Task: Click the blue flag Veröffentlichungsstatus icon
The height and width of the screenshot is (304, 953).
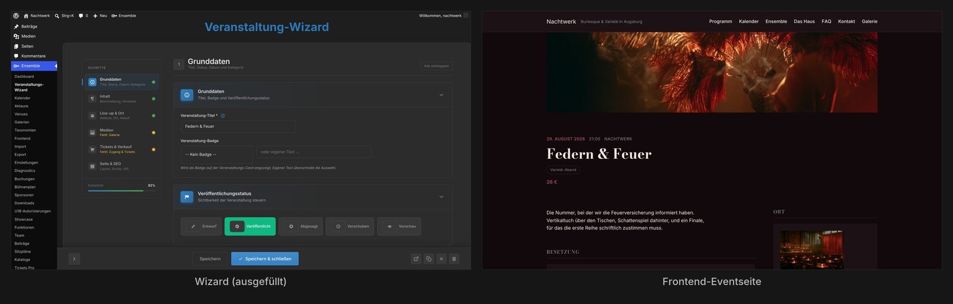Action: coord(187,197)
